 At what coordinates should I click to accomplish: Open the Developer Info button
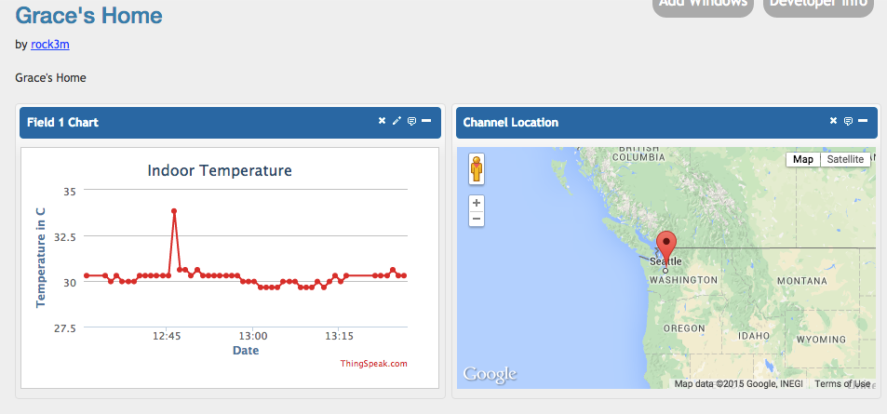(818, 5)
